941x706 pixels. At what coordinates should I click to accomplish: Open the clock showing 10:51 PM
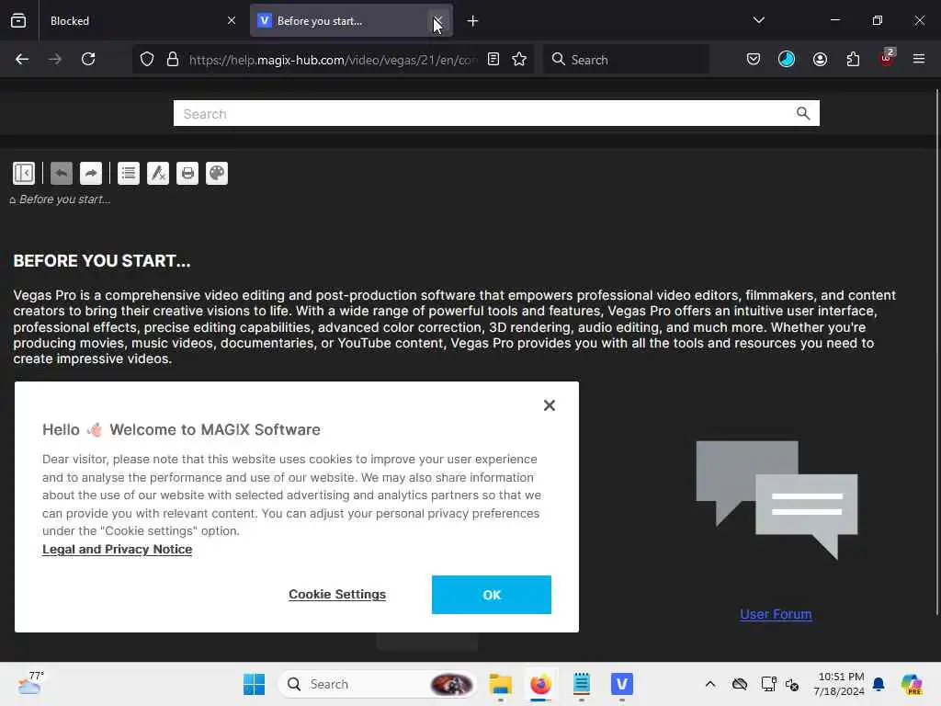pos(839,684)
